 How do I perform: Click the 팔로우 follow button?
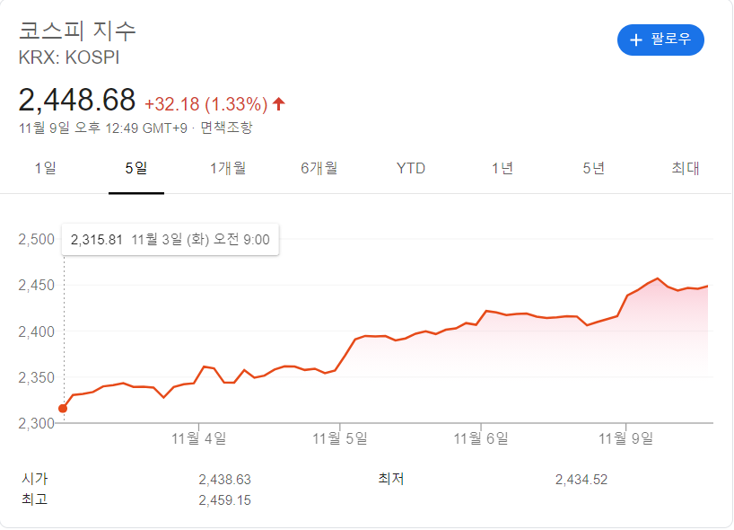pos(660,40)
